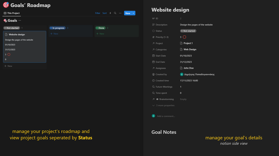Screen dimensions: 279x156
Task: Click the Goals database icon
Action: tap(5, 20)
